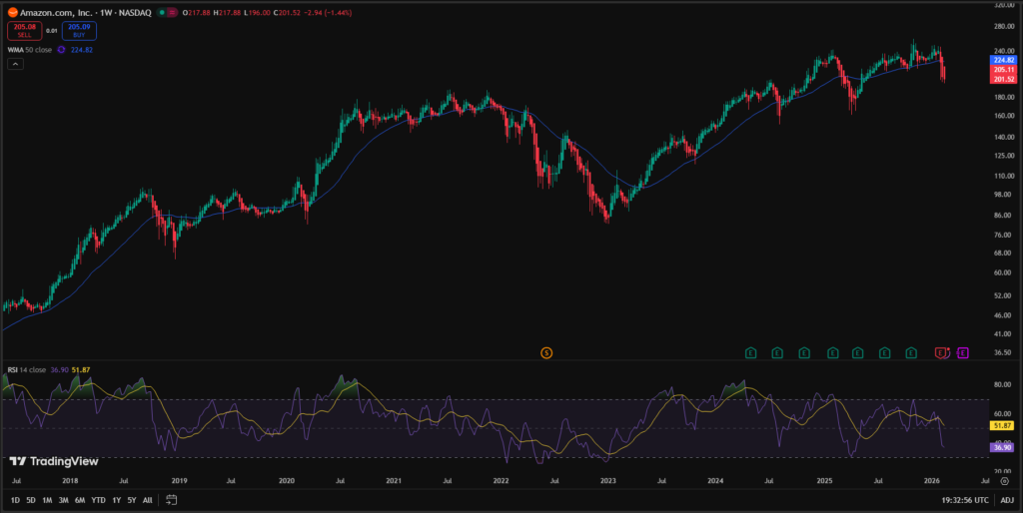1023x513 pixels.
Task: Select the 6M time range
Action: coord(80,500)
